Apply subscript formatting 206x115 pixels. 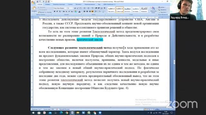click(66, 11)
